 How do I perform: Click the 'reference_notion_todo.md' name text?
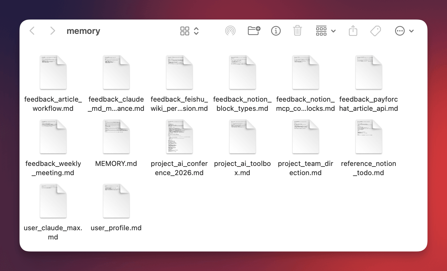coord(369,168)
